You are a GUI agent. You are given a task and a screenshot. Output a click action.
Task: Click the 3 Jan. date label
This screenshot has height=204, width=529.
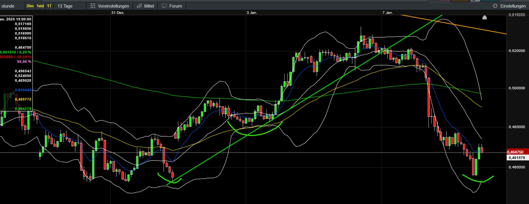click(252, 13)
